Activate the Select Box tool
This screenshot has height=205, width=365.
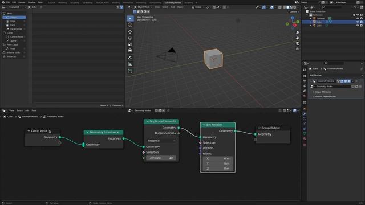tap(130, 18)
